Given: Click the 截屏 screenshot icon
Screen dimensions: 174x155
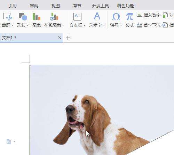Looking at the screenshot, I should click(8, 17).
